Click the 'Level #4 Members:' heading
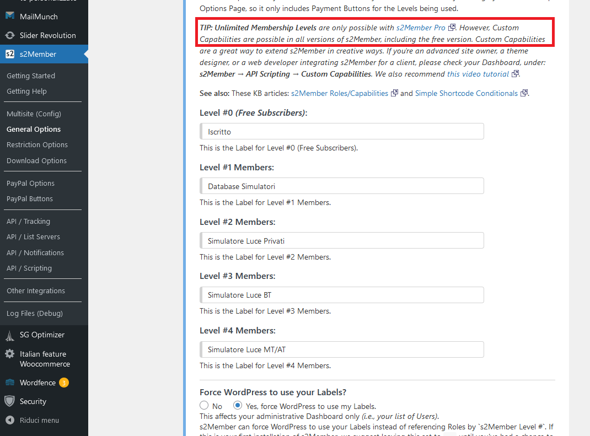 pyautogui.click(x=238, y=331)
